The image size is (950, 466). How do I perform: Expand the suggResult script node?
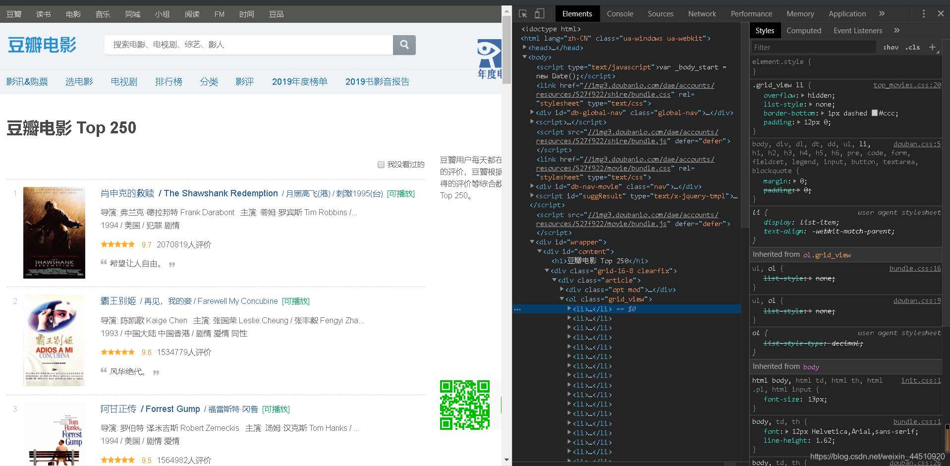tap(532, 196)
